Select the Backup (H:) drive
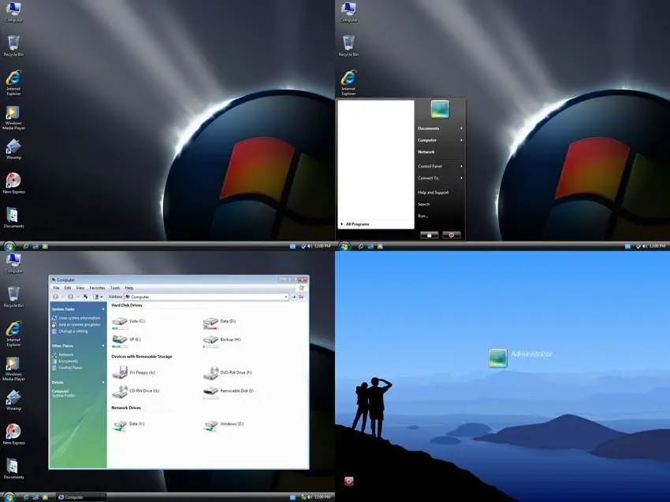The height and width of the screenshot is (502, 670). [222, 340]
